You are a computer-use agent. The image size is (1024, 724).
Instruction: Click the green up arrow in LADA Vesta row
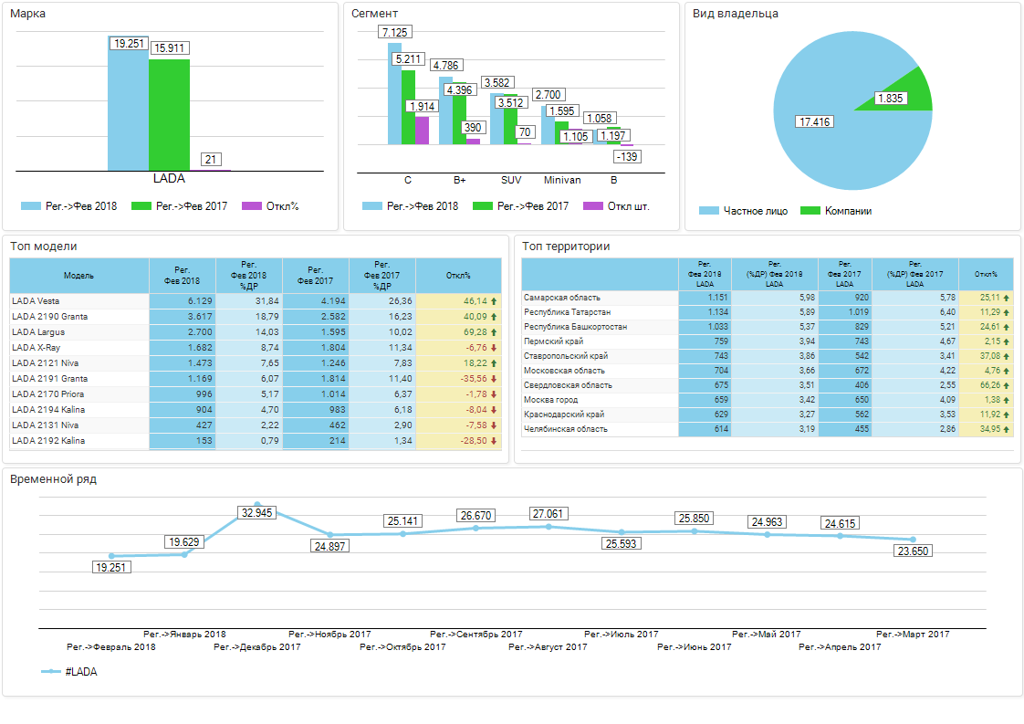pos(494,300)
